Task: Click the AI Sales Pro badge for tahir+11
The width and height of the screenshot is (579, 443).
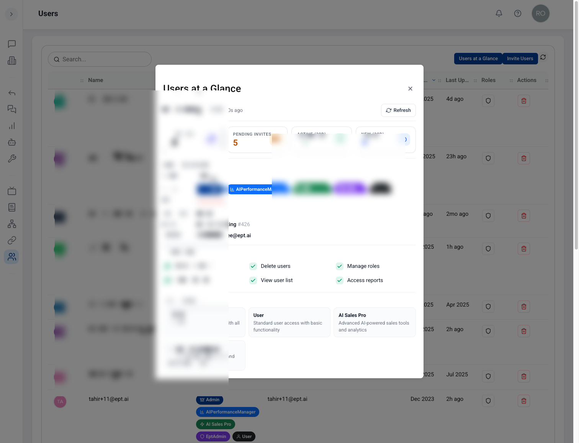Action: click(x=216, y=424)
